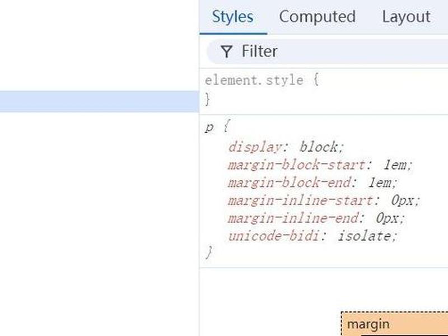Click the element.style rule selector

[x=254, y=80]
